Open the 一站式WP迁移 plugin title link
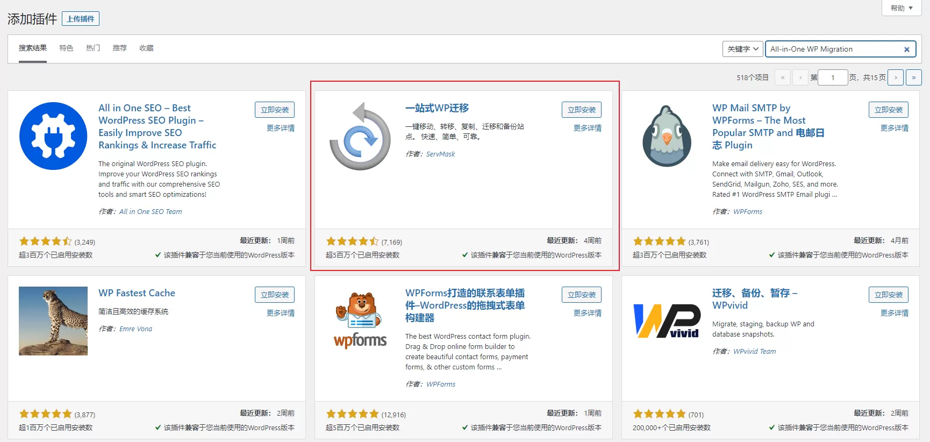The height and width of the screenshot is (442, 930). [x=437, y=108]
